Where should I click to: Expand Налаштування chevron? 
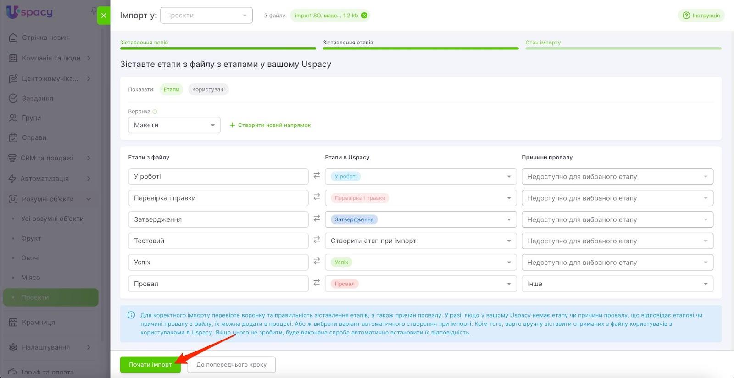[x=89, y=347]
